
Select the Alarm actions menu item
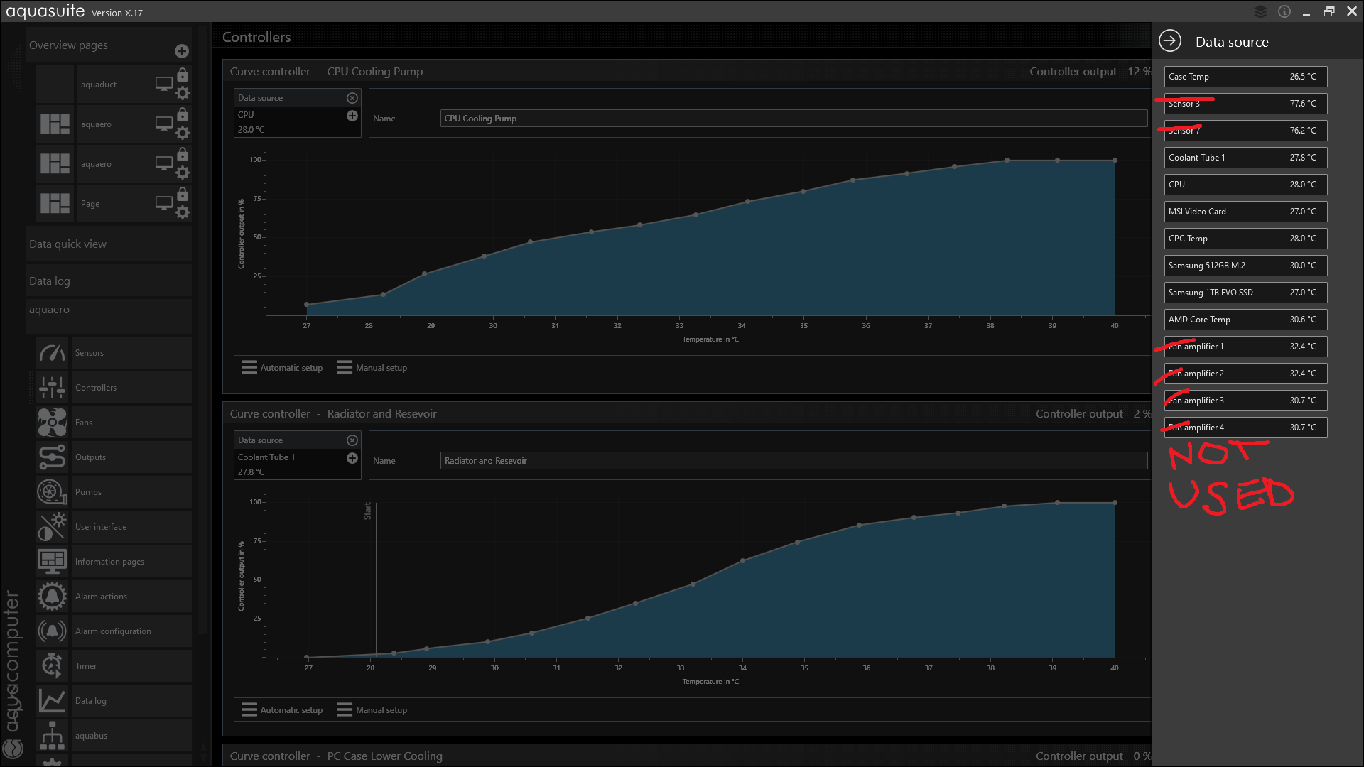coord(131,597)
